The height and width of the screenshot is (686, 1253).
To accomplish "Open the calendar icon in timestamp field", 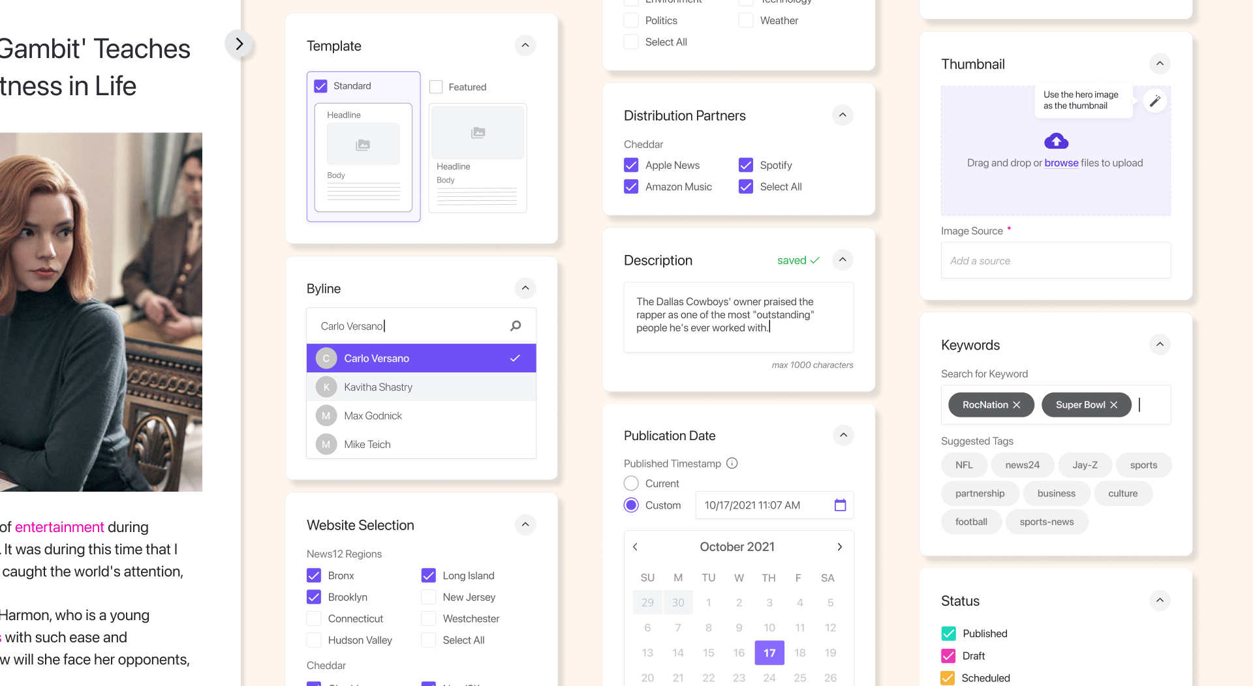I will [x=840, y=505].
